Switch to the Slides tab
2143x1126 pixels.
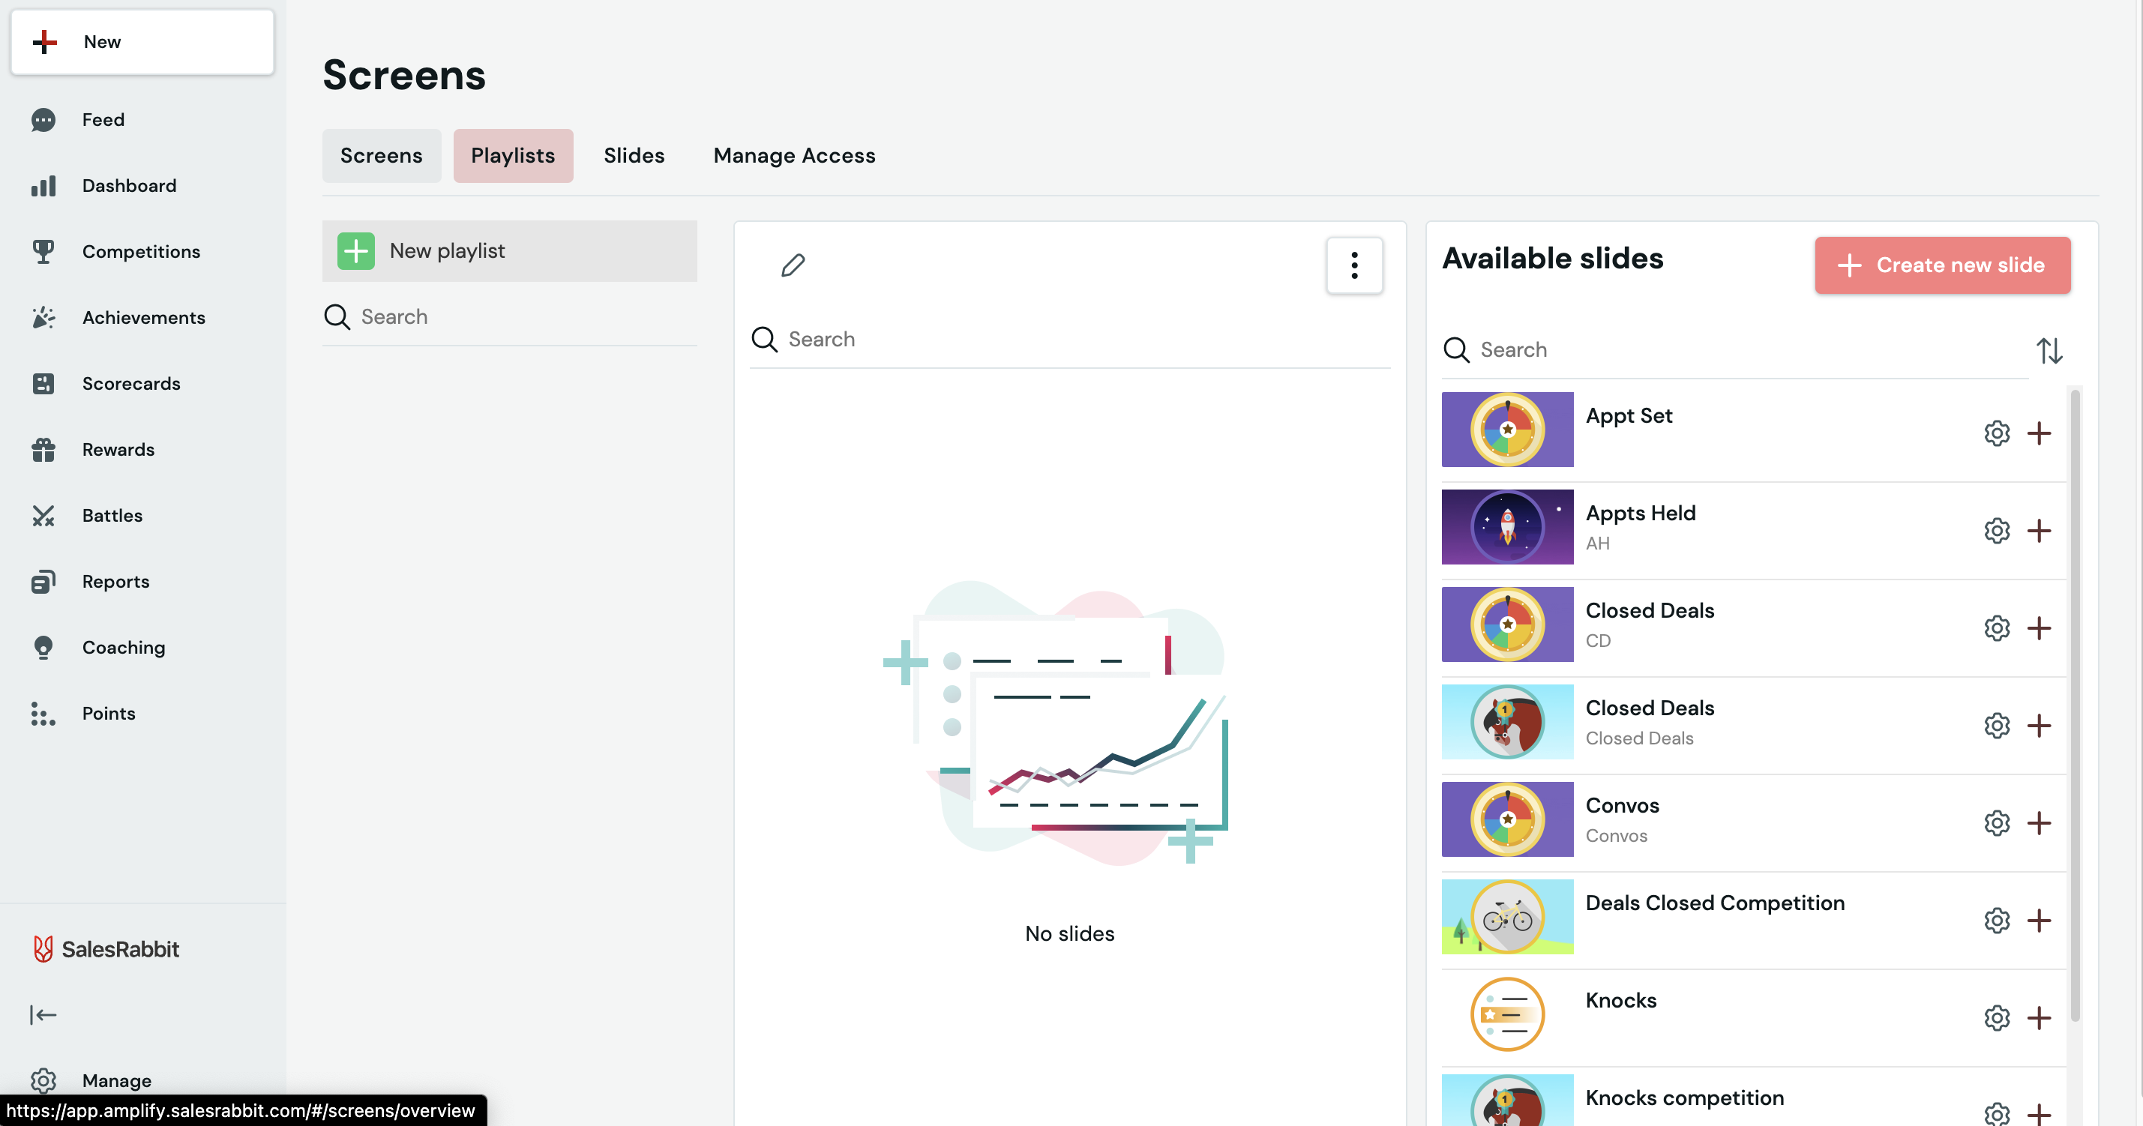(634, 155)
